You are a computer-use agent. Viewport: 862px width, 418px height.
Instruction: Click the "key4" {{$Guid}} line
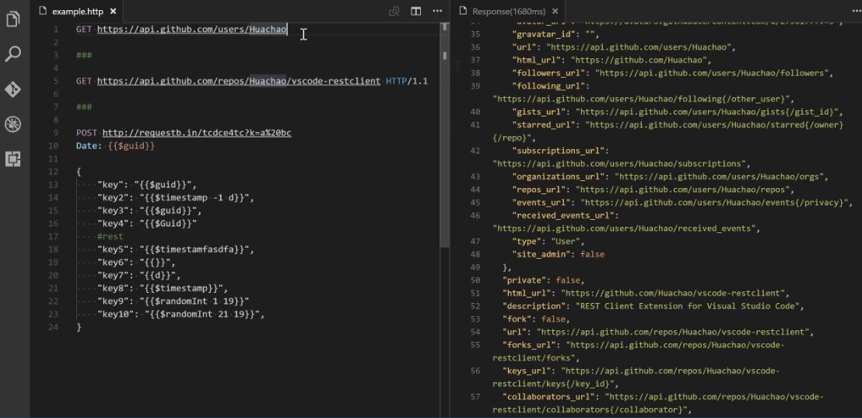tap(147, 224)
